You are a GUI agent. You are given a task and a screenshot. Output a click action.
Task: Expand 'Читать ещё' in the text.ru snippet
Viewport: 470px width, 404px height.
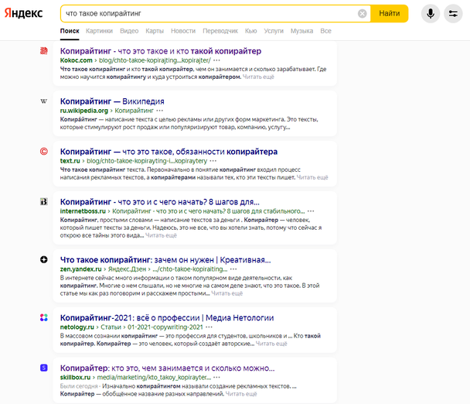click(312, 177)
